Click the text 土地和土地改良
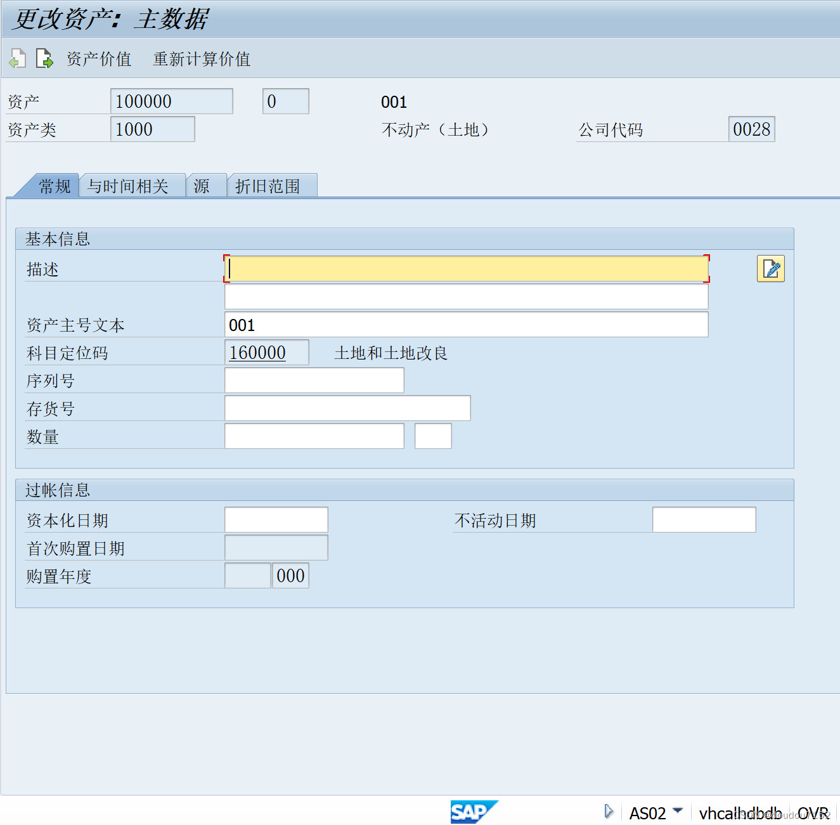840x825 pixels. (x=391, y=353)
